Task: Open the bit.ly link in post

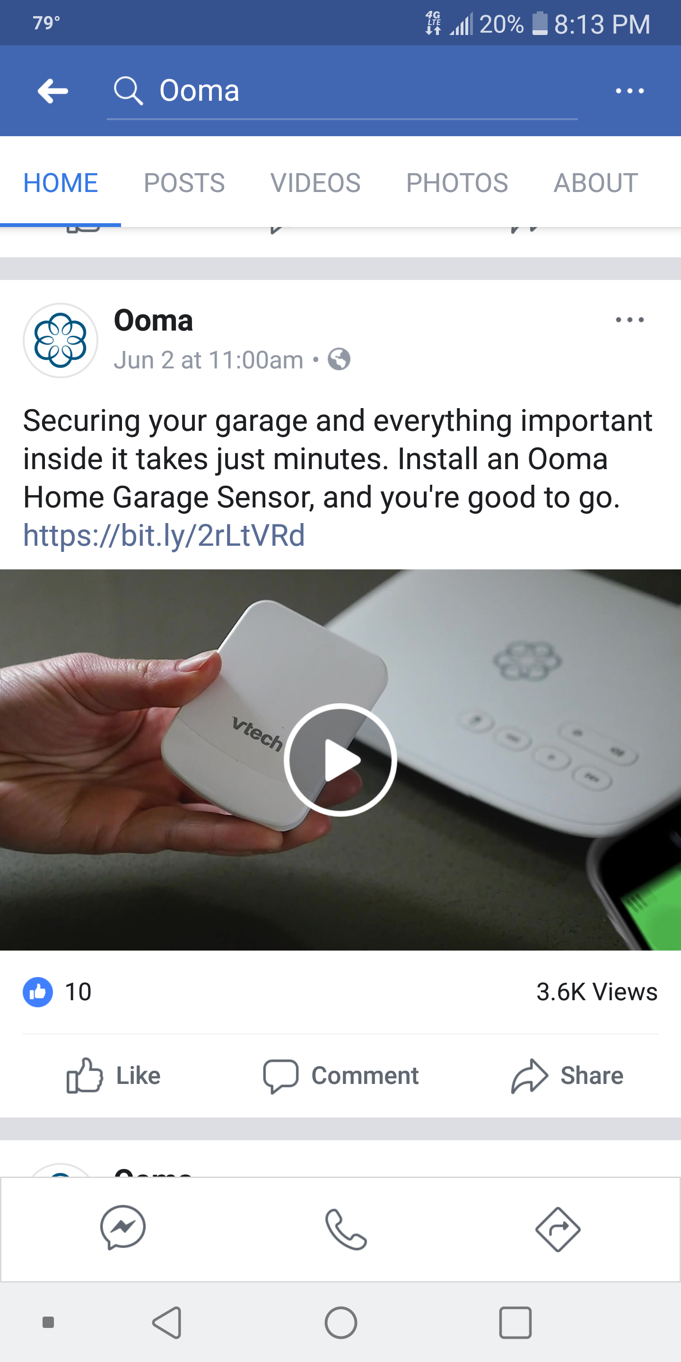Action: point(164,535)
